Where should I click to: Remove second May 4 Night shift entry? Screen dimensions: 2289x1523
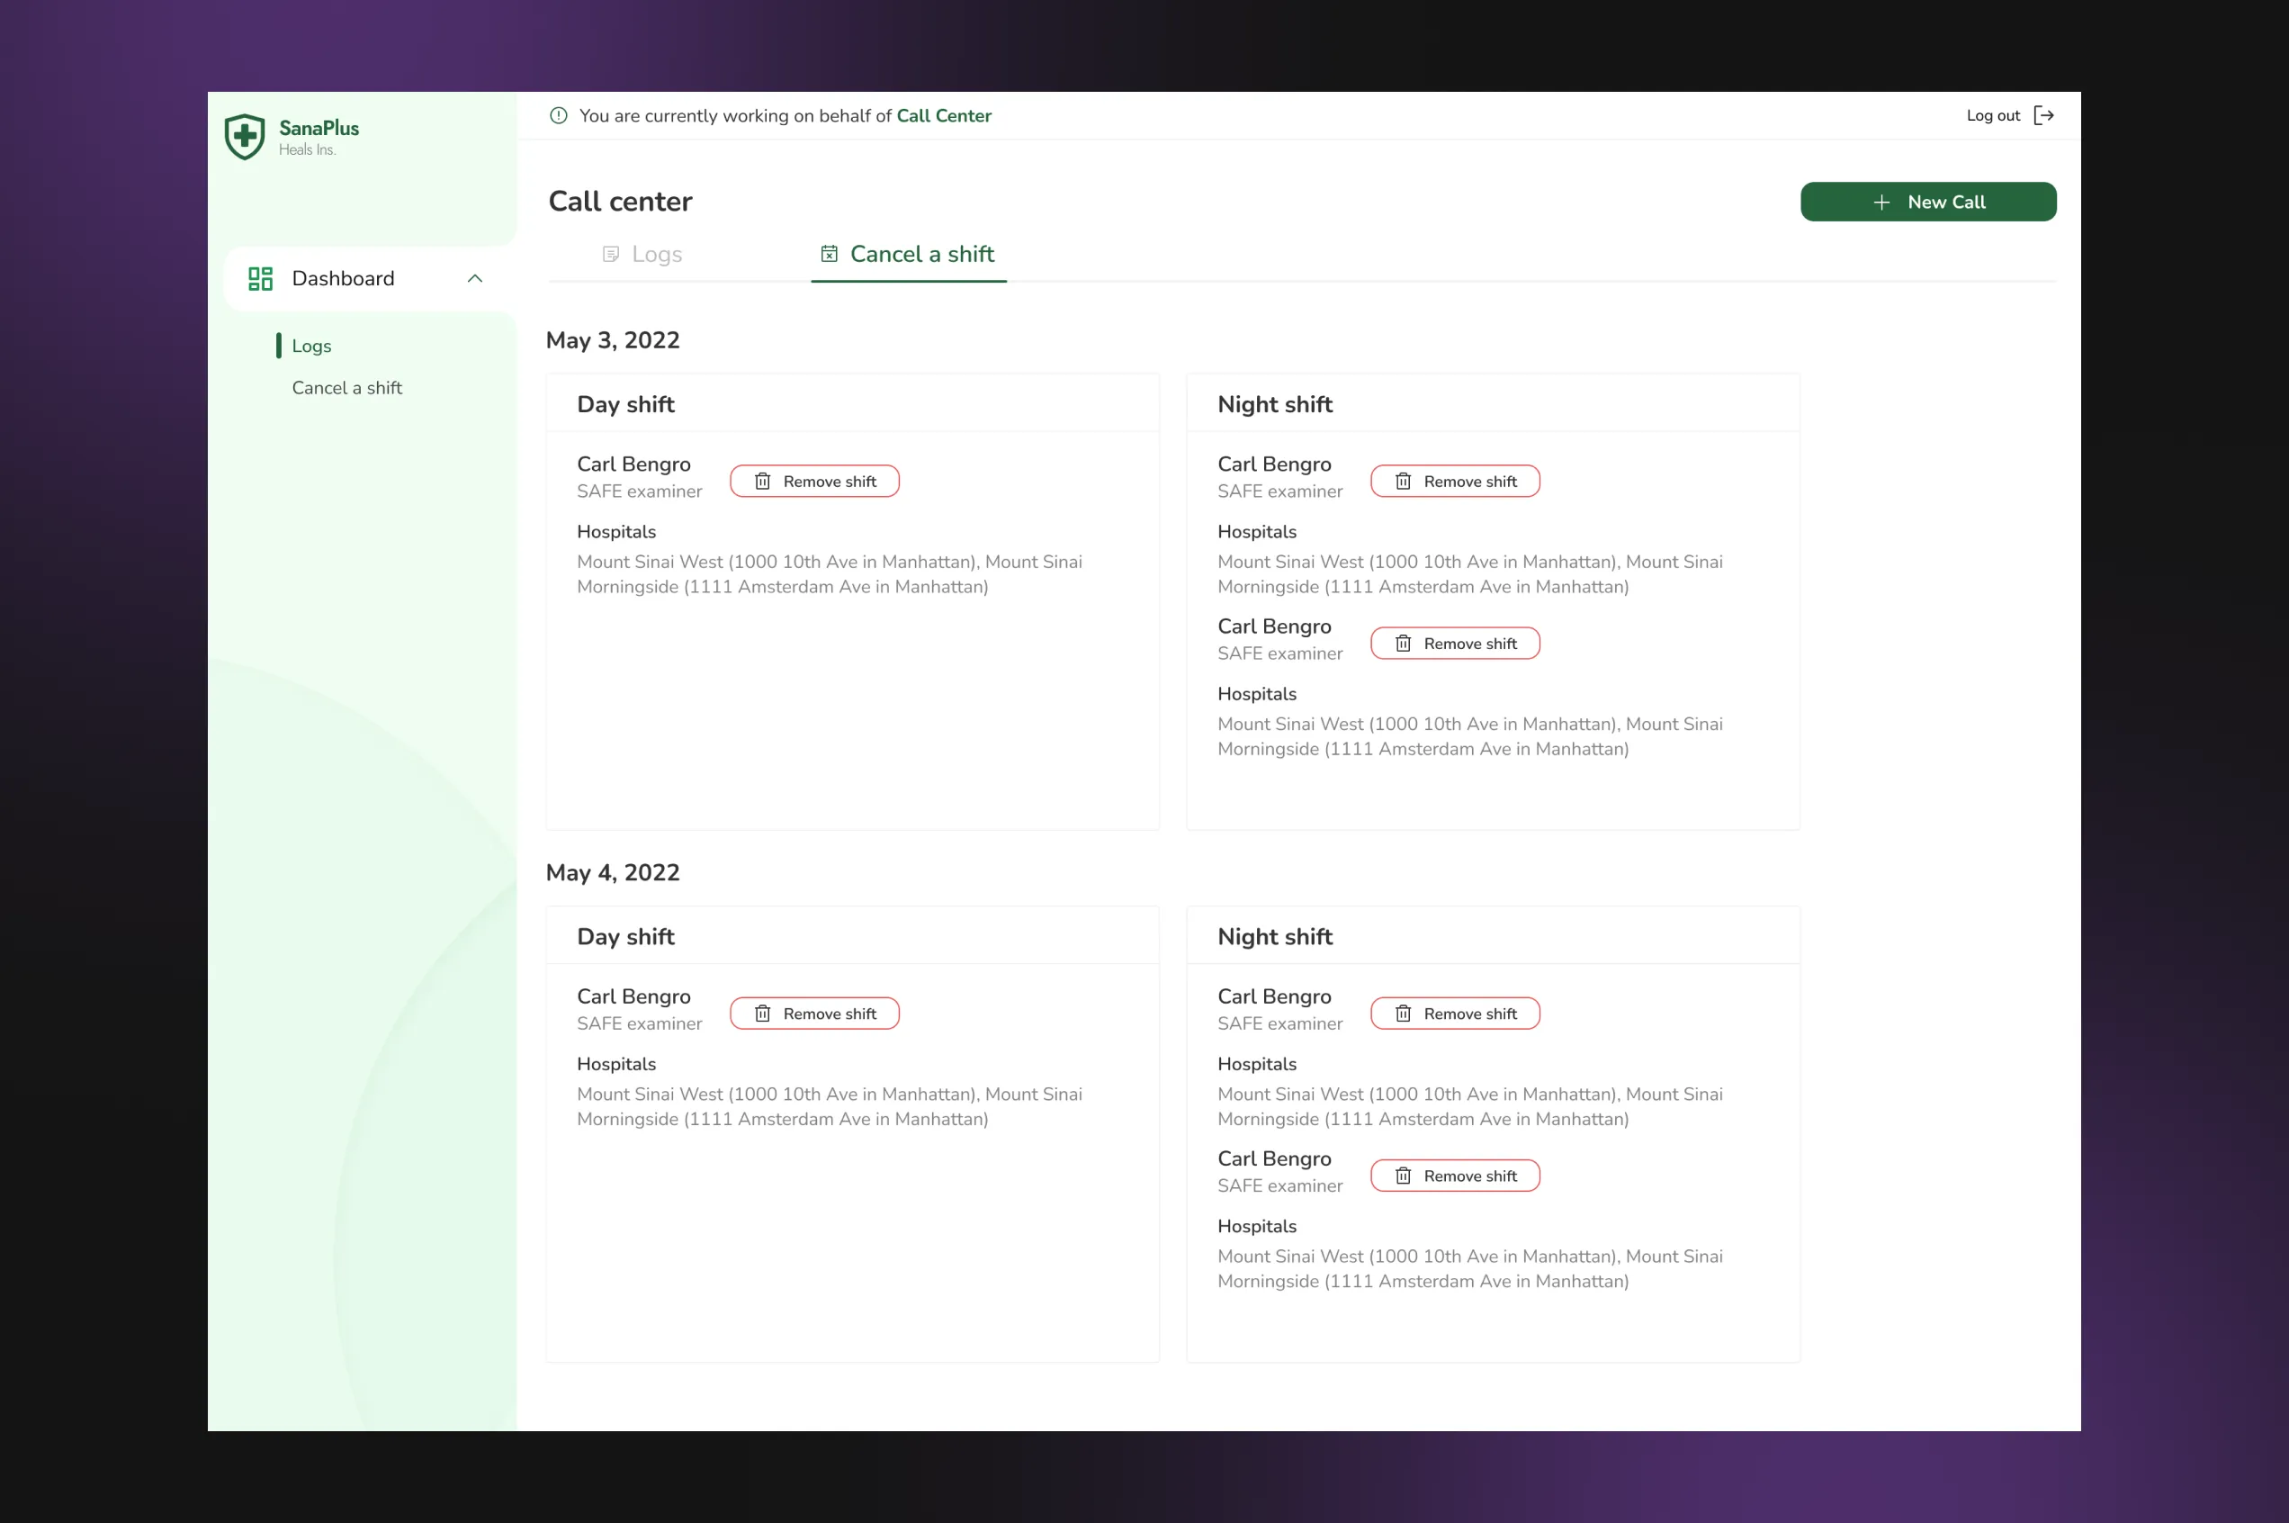(1454, 1176)
